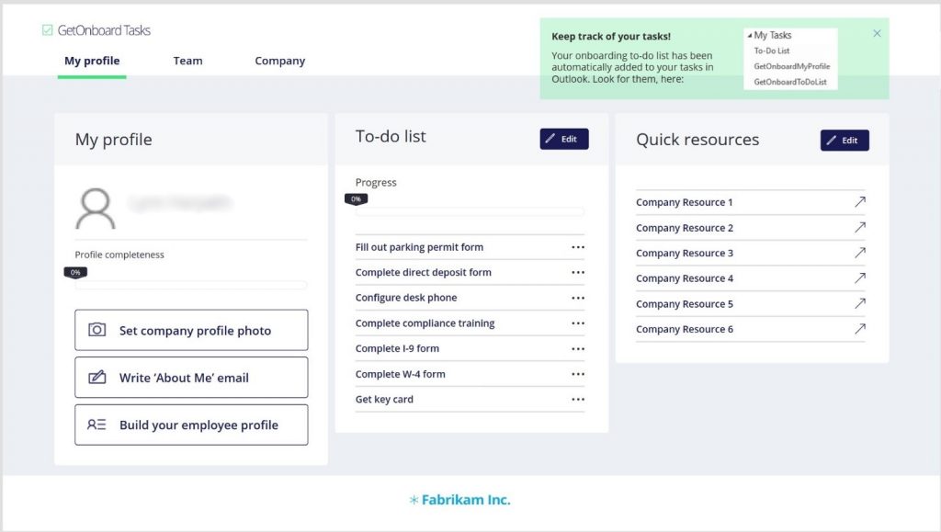The height and width of the screenshot is (532, 941).
Task: Click the To-do list progress bar
Action: 470,211
